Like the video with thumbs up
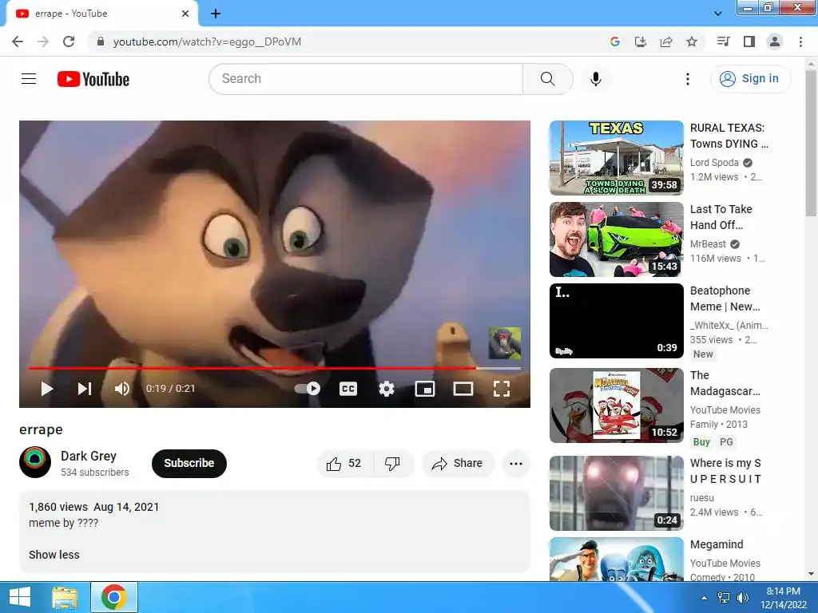818x613 pixels. pyautogui.click(x=343, y=464)
